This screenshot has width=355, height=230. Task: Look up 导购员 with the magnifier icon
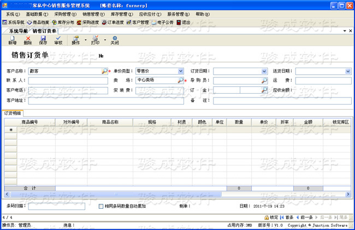(x=264, y=81)
